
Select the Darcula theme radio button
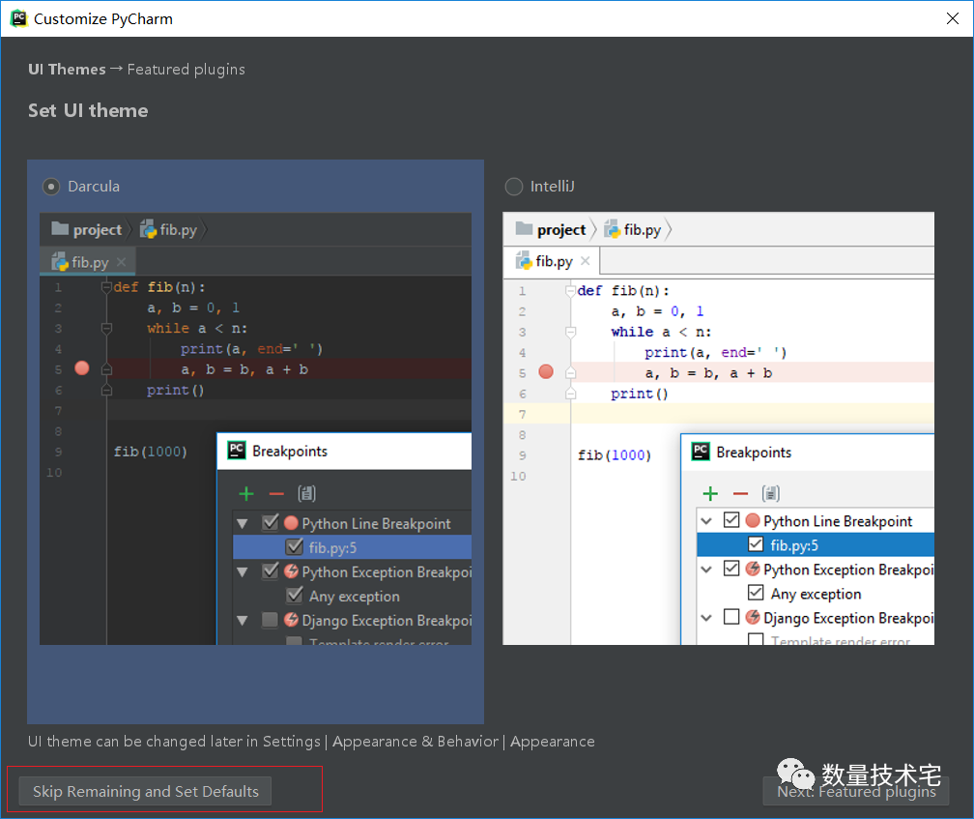point(51,186)
